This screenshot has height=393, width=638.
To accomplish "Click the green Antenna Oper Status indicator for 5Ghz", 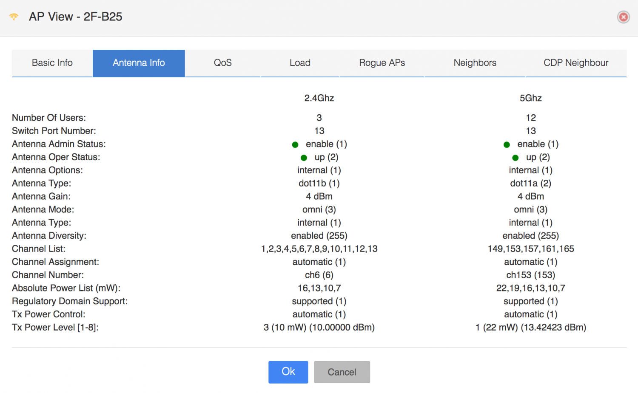I will coord(515,158).
